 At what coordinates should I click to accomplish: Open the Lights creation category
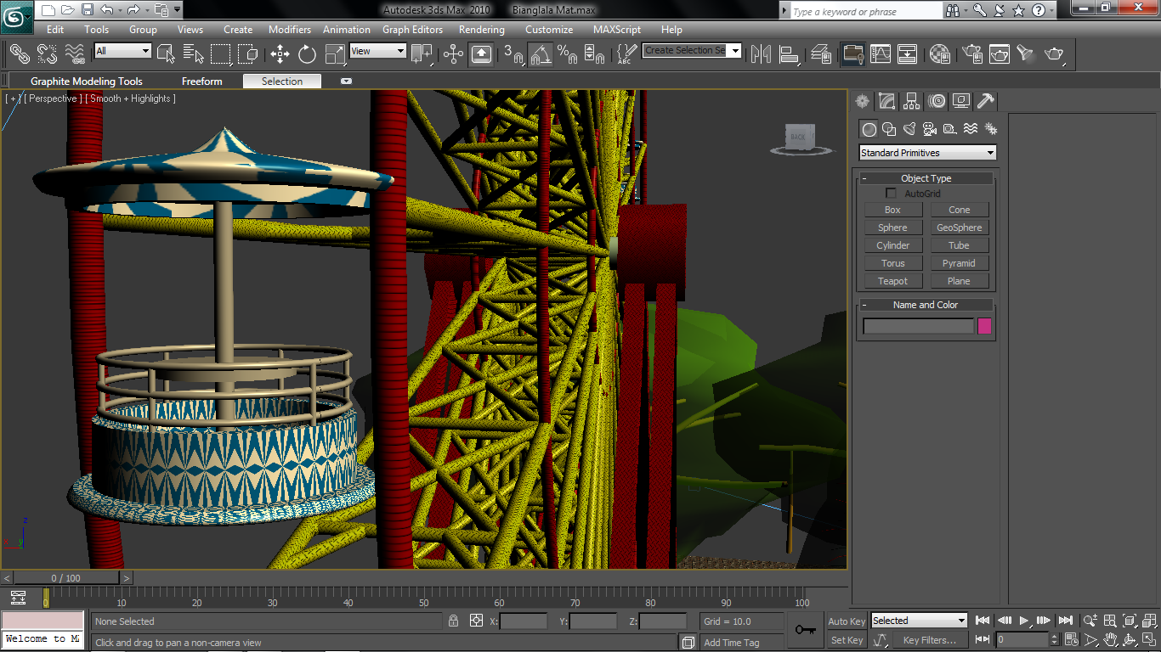click(x=909, y=129)
